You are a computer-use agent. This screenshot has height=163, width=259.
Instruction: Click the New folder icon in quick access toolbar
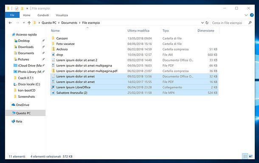tap(22, 8)
